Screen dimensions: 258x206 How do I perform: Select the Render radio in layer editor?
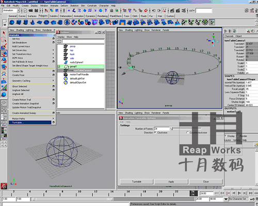pyautogui.click(x=238, y=136)
